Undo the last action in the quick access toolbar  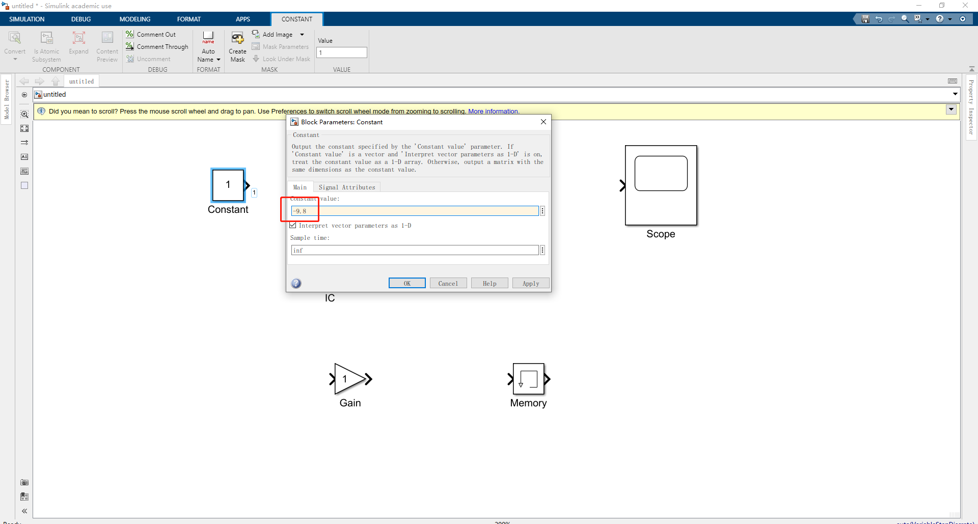pyautogui.click(x=879, y=19)
